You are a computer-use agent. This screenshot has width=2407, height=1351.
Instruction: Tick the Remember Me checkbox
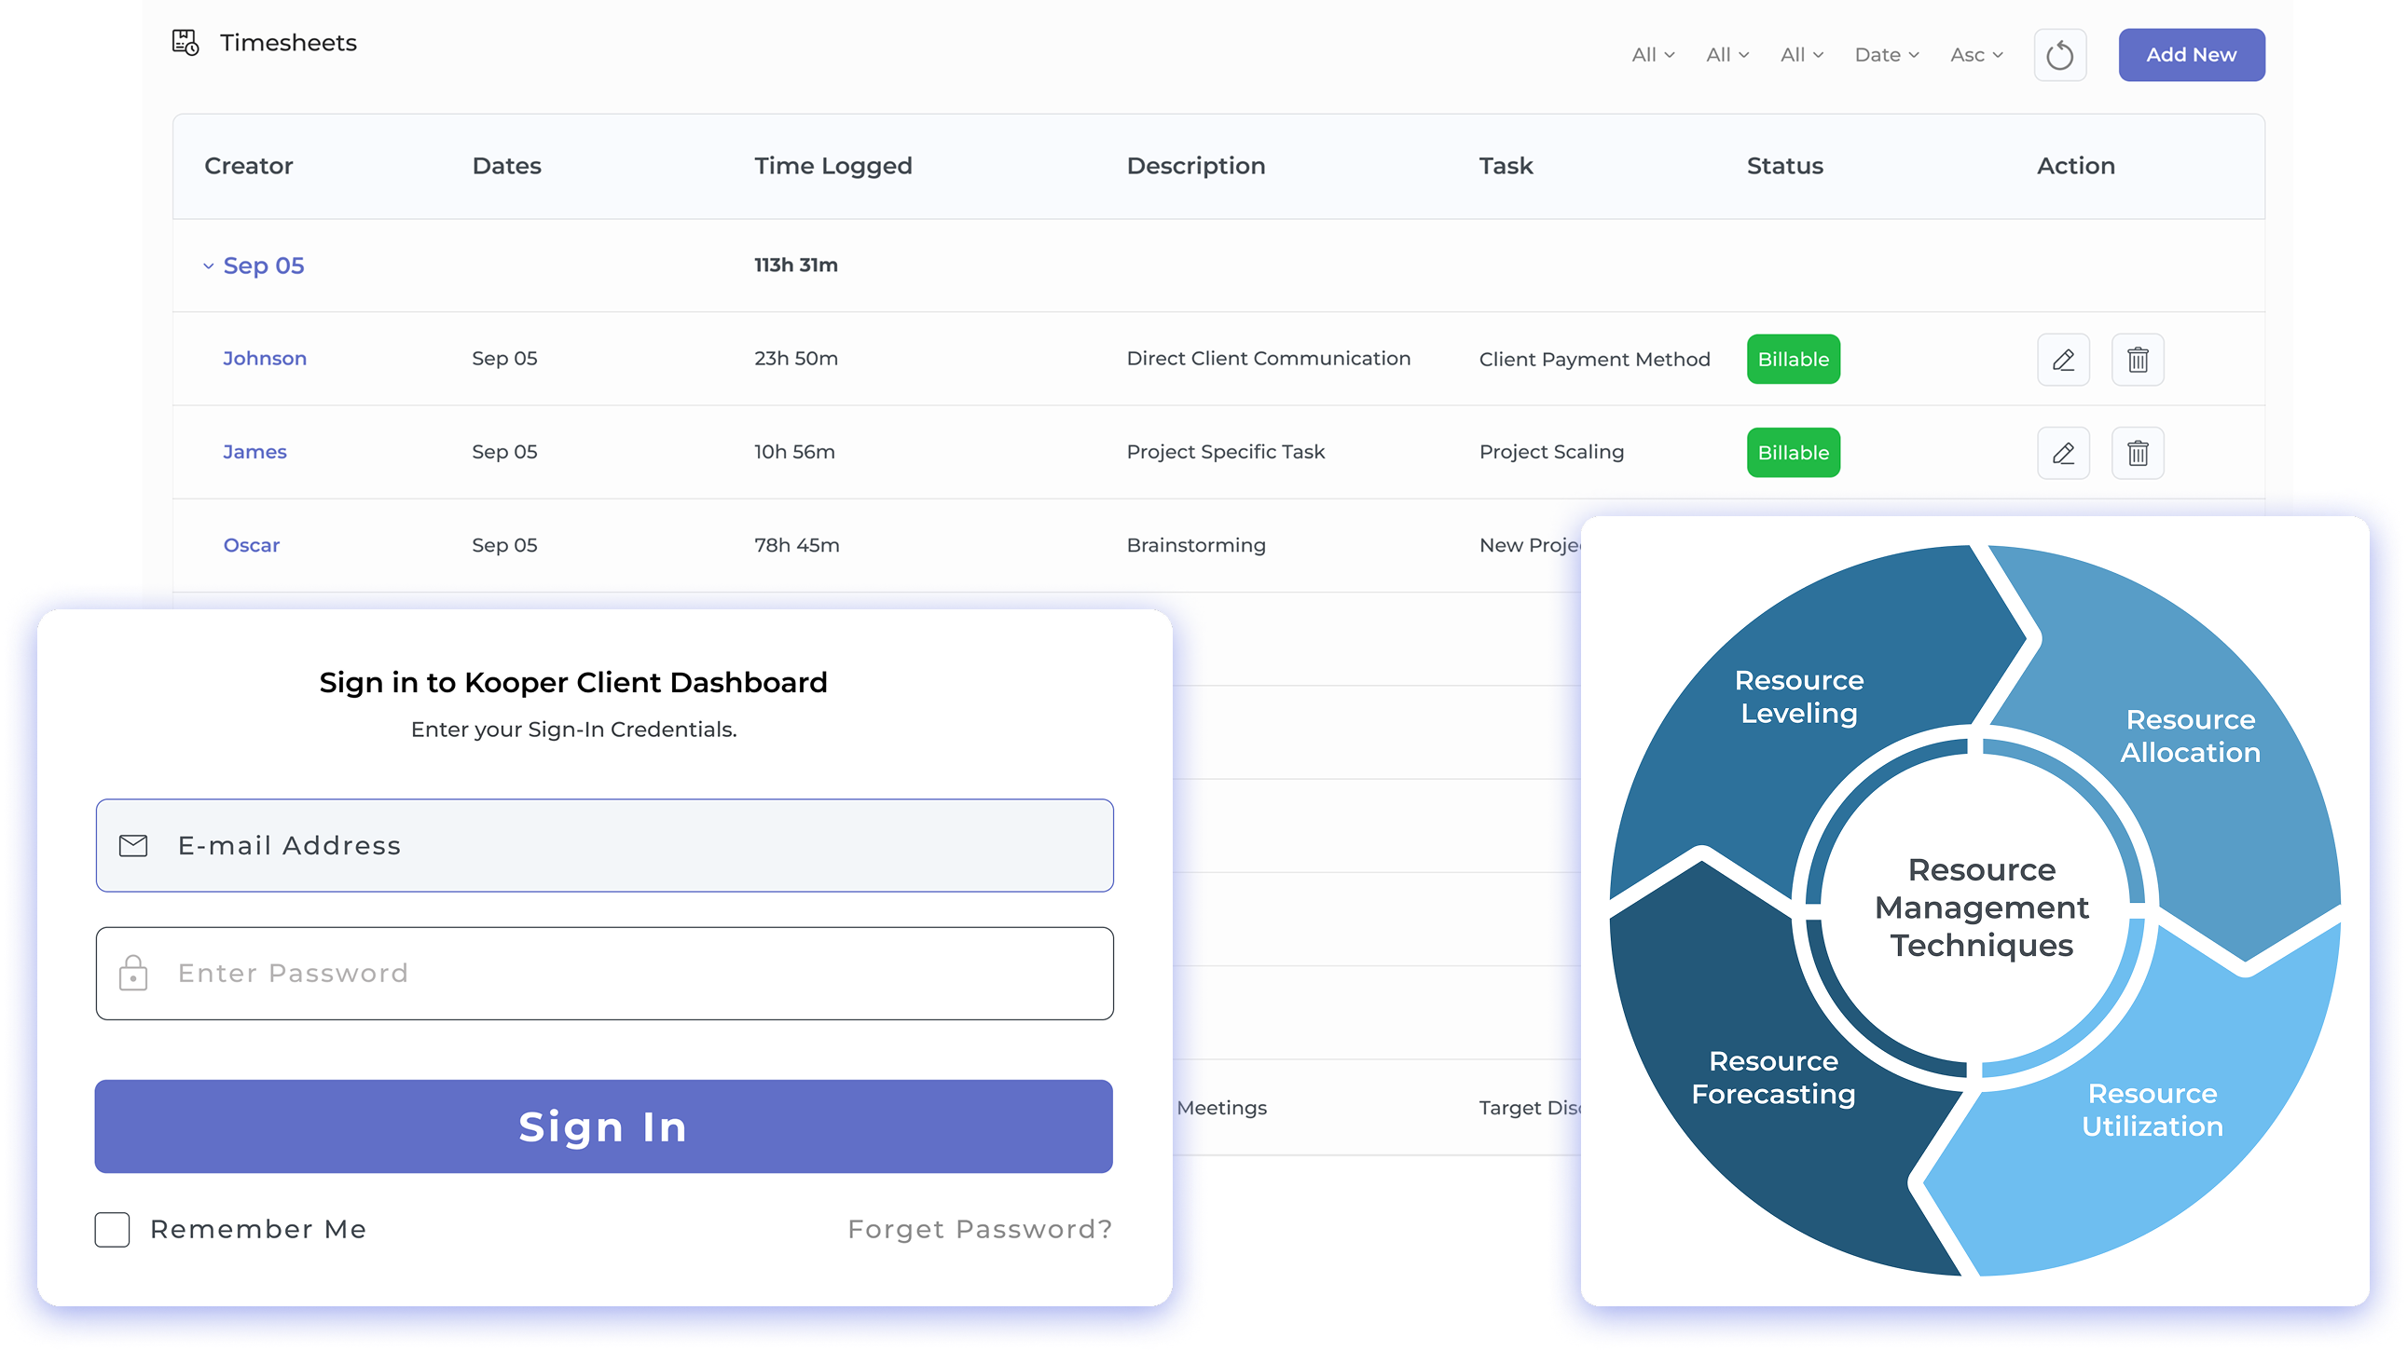point(112,1230)
